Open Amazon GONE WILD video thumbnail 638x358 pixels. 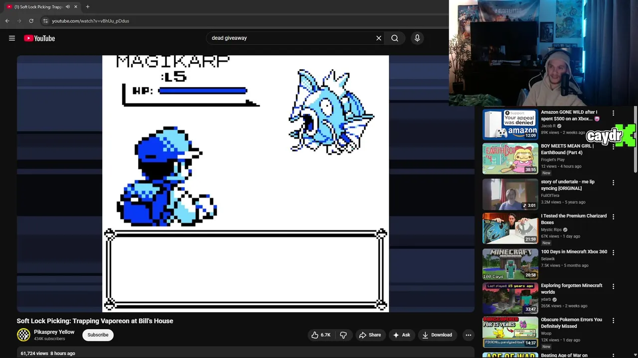click(x=510, y=124)
